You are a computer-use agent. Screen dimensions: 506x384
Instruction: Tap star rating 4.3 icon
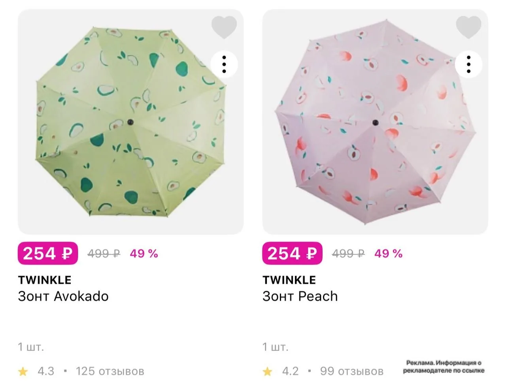point(23,371)
